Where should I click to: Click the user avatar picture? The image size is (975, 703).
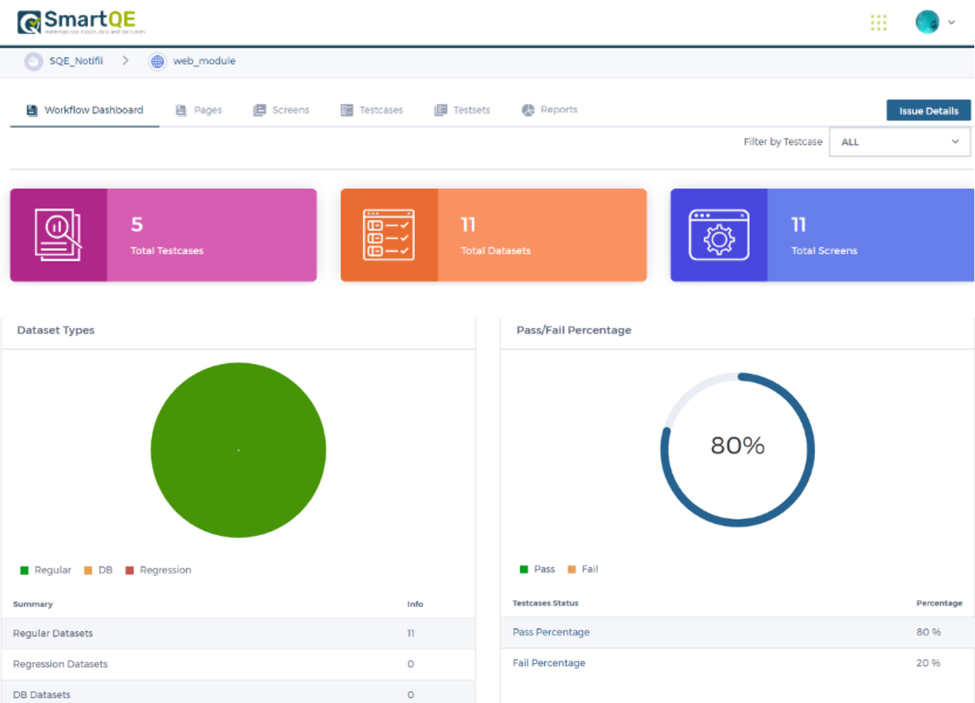coord(927,22)
